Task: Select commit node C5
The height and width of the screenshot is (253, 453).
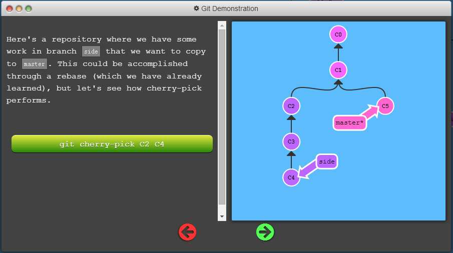Action: pyautogui.click(x=385, y=106)
